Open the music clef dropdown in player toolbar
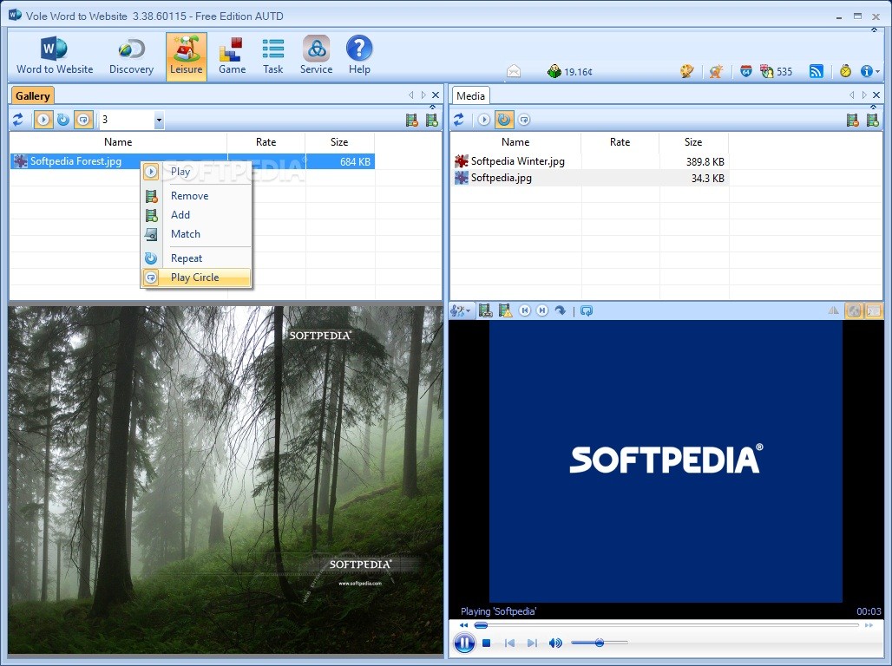The width and height of the screenshot is (892, 666). tap(460, 310)
